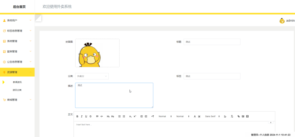This screenshot has height=137, width=295.
Task: Expand the 标签信息管理 menu
Action: click(x=17, y=31)
